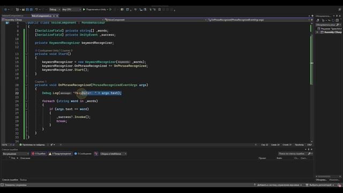Click the Unity message CodeLens above Start
The width and height of the screenshot is (343, 193).
coord(54,50)
